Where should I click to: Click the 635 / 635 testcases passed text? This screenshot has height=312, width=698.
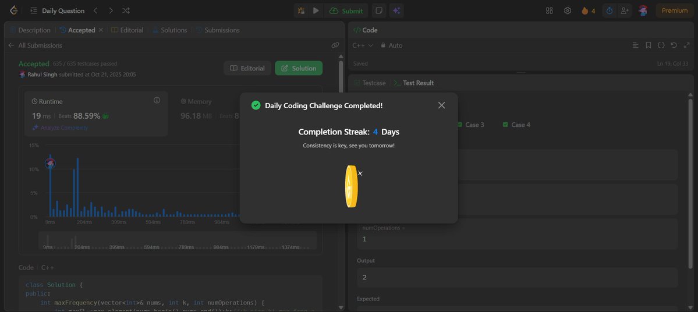point(84,63)
